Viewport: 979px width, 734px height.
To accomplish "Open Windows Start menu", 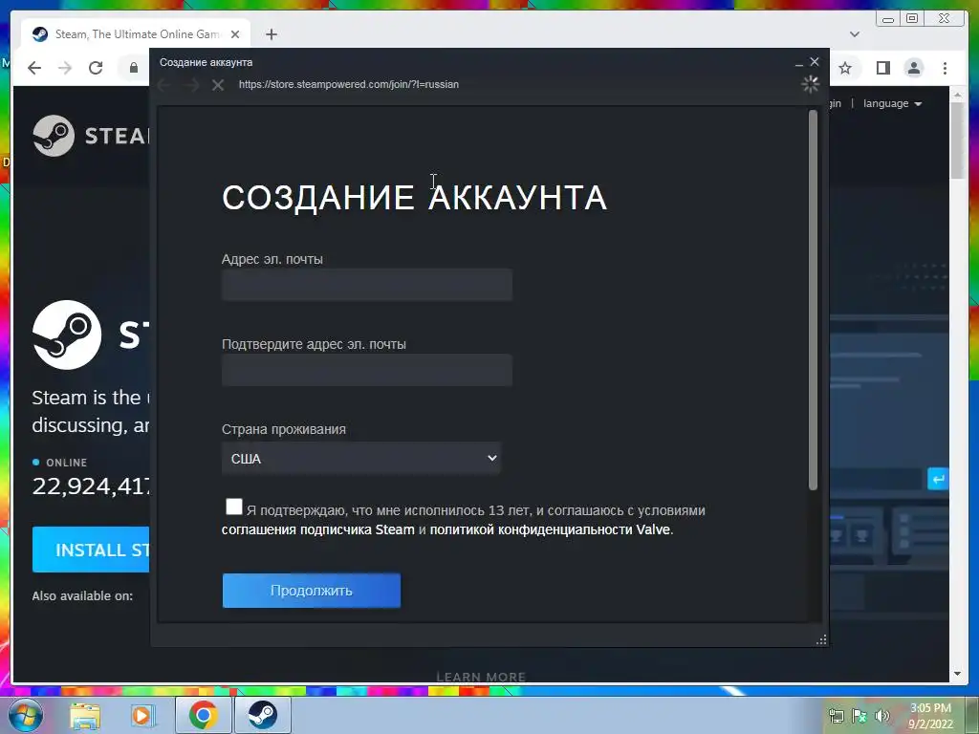I will (x=26, y=715).
